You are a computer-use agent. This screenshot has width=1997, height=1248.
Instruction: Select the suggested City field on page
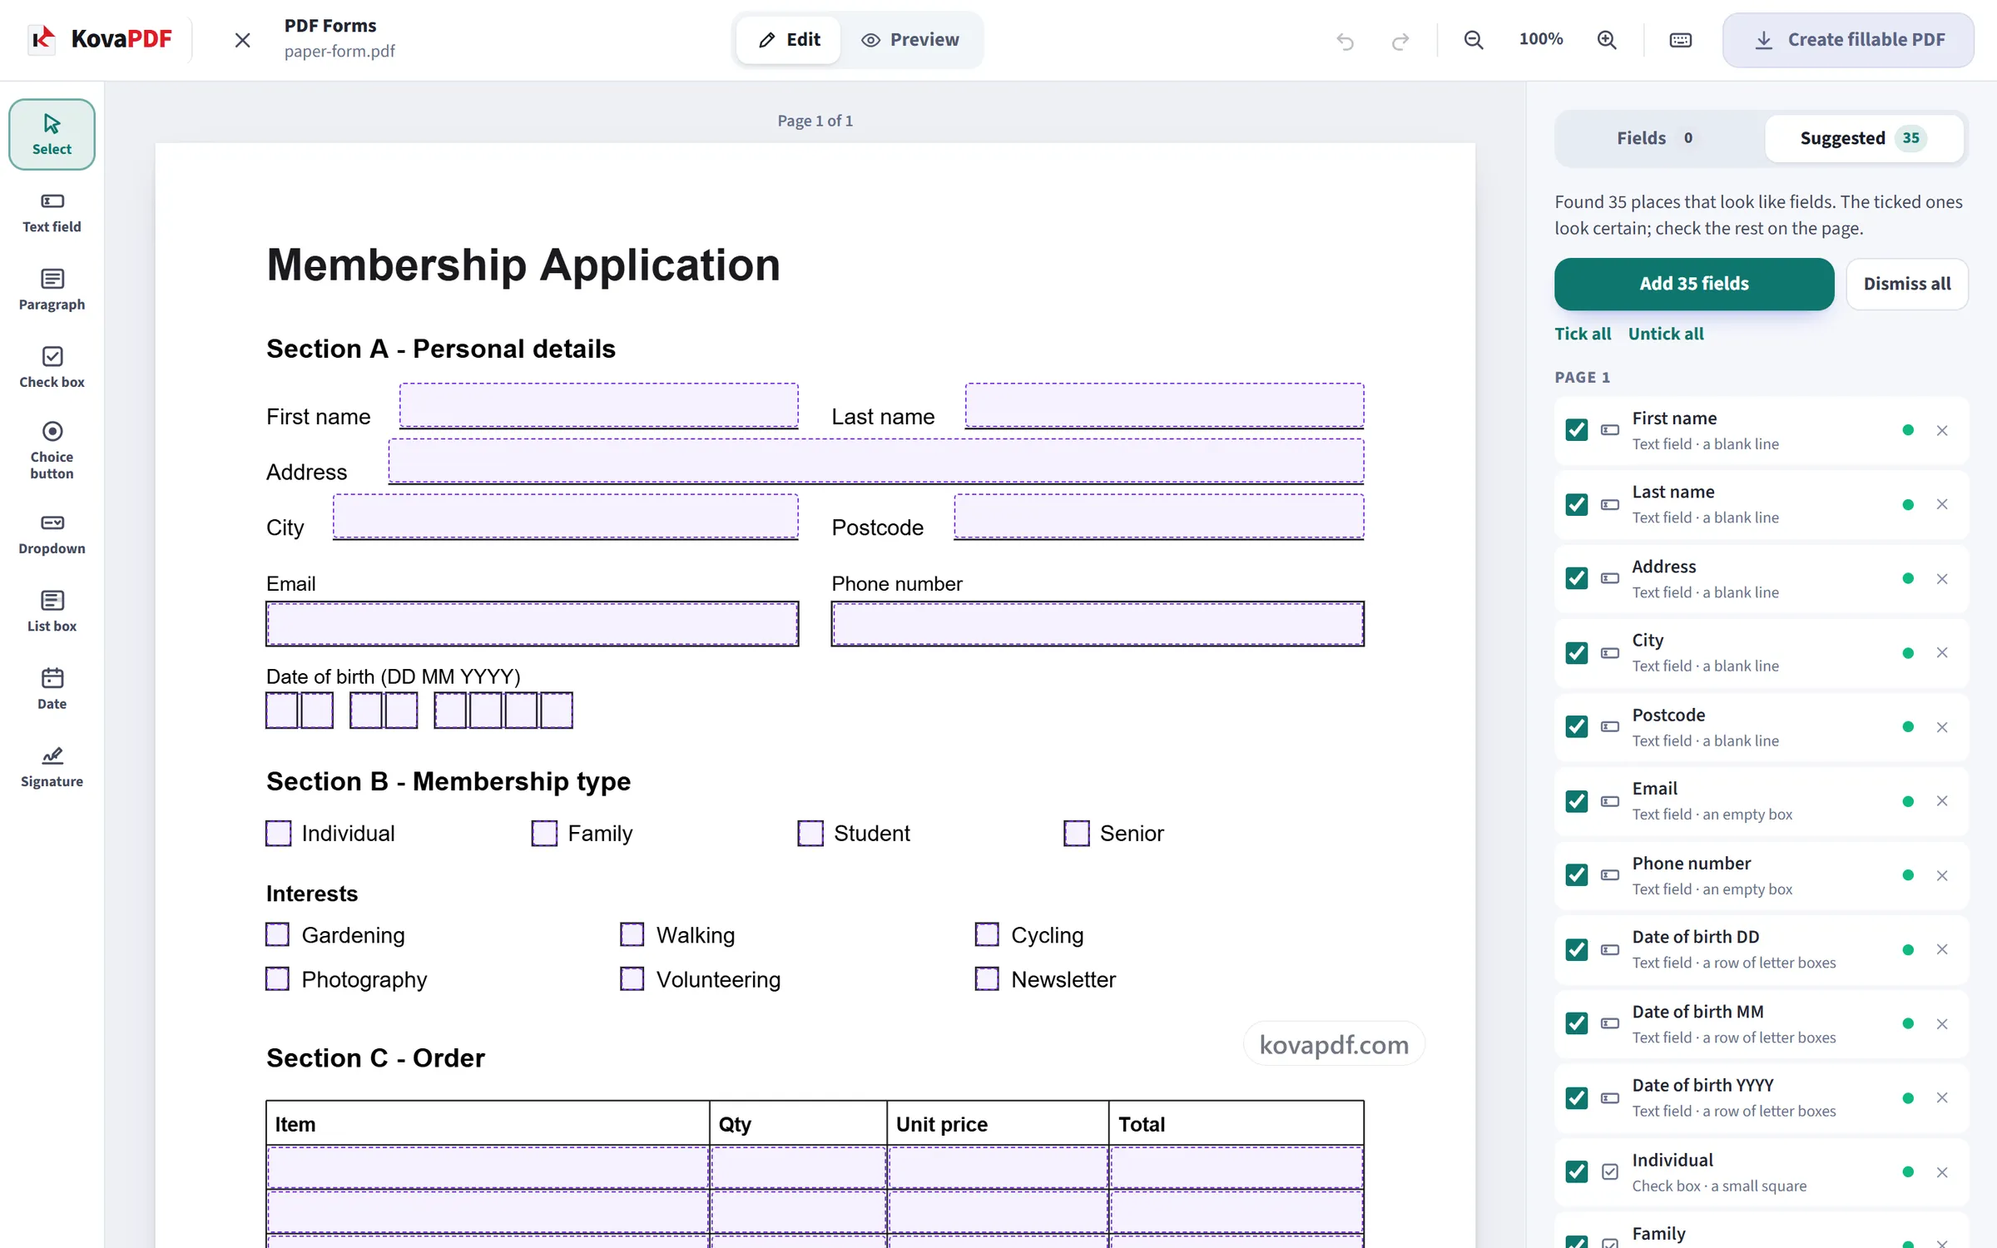point(566,517)
